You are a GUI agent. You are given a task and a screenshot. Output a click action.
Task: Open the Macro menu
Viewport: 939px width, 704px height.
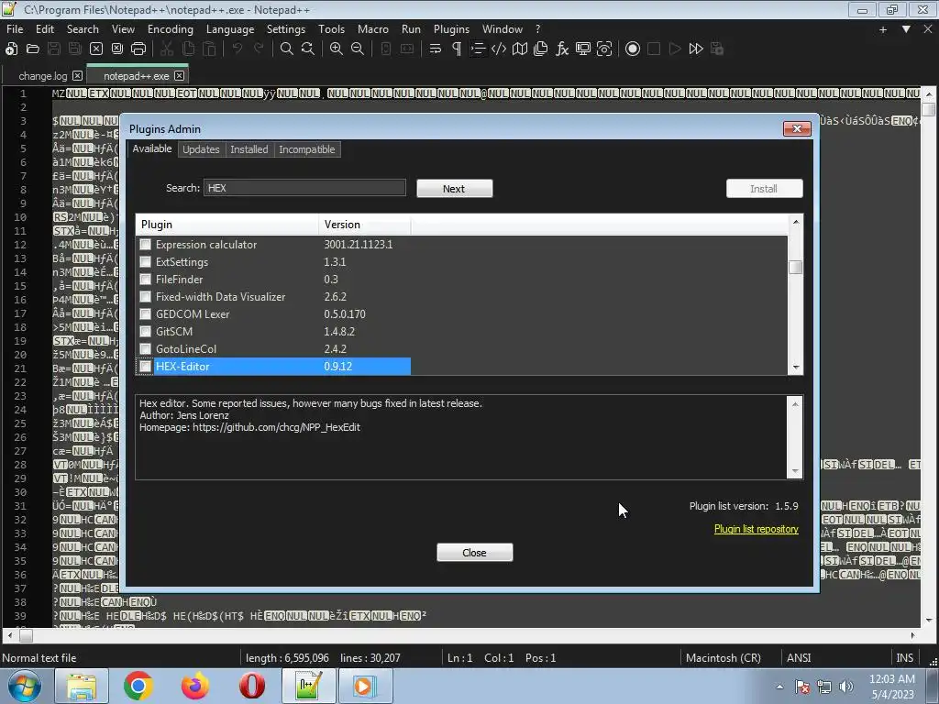(372, 28)
